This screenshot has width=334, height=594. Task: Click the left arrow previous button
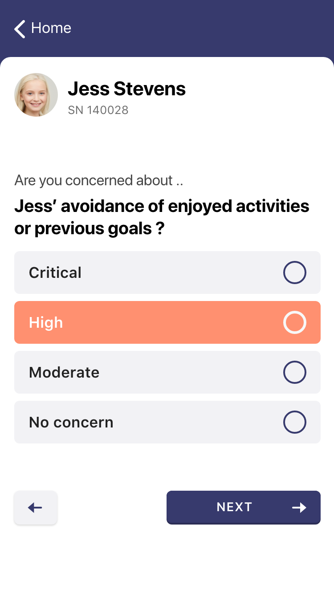[x=36, y=508]
